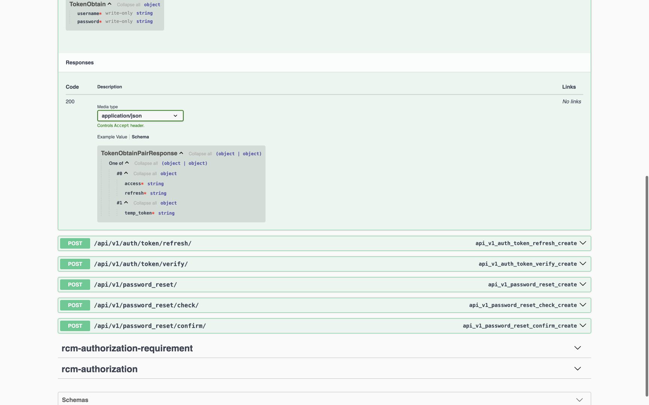Expand POST /api/v1/password_reset/ endpoint
The image size is (649, 405).
(x=324, y=285)
